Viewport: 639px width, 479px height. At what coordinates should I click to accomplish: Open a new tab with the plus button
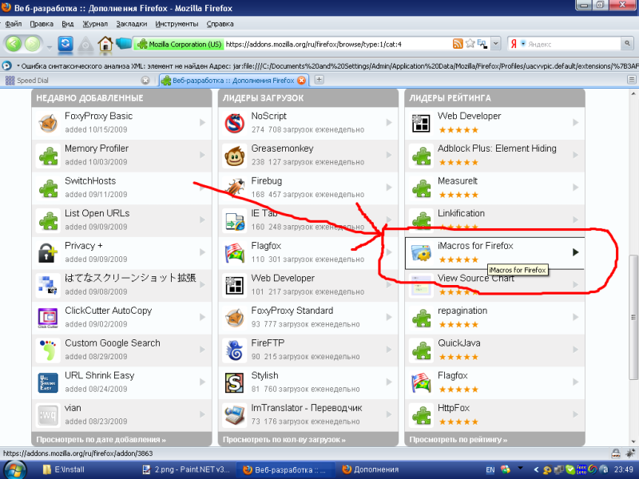click(x=319, y=80)
